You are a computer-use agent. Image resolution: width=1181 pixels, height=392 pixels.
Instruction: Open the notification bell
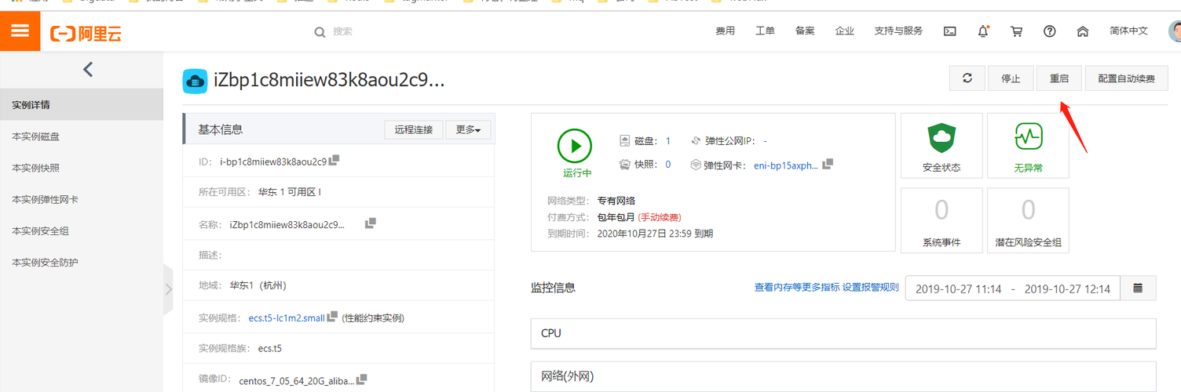pyautogui.click(x=983, y=31)
